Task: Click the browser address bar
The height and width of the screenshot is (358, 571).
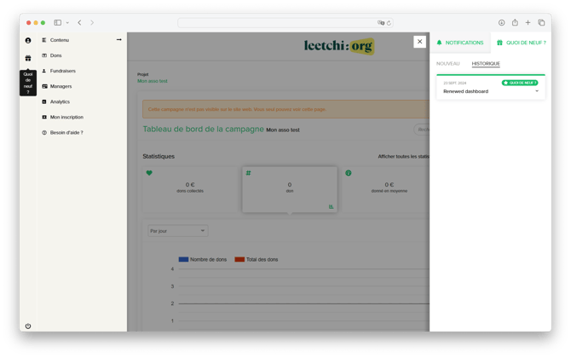Action: click(x=285, y=22)
